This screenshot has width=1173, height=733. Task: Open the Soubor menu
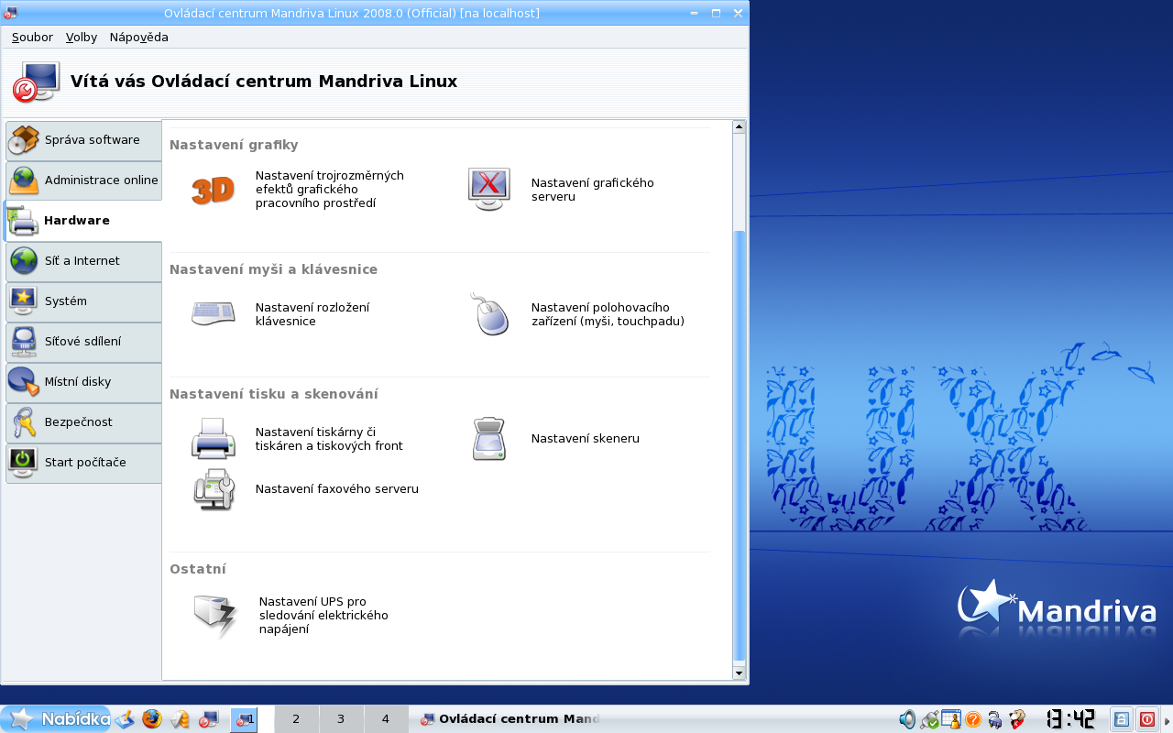(32, 38)
